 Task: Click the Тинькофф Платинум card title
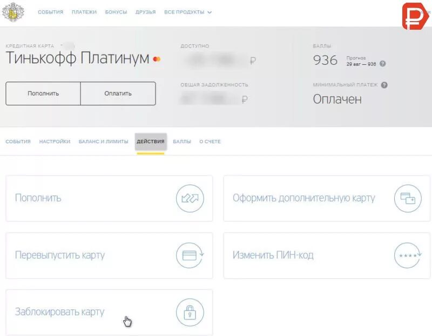77,58
